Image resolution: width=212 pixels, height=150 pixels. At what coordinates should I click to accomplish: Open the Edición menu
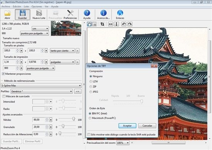pos(17,7)
